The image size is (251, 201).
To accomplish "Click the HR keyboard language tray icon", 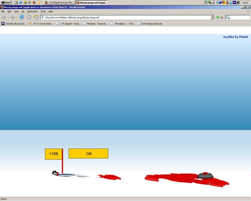I will 234,2.
